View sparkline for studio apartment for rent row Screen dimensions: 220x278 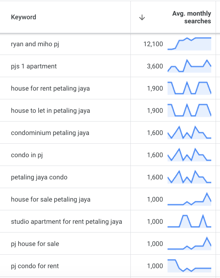click(189, 221)
